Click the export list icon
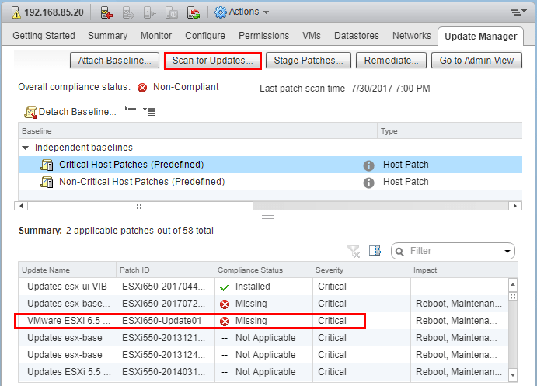The image size is (537, 386). coord(375,251)
